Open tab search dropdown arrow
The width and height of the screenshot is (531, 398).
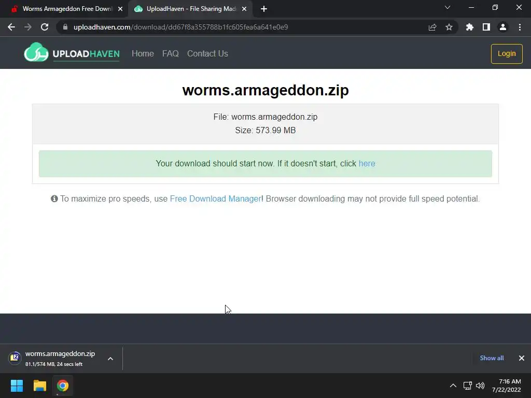(x=447, y=7)
